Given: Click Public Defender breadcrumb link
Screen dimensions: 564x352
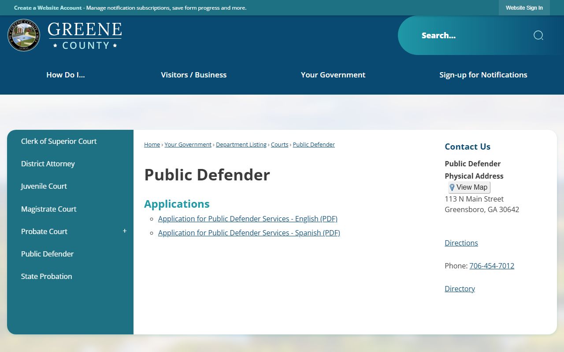Looking at the screenshot, I should coord(314,144).
